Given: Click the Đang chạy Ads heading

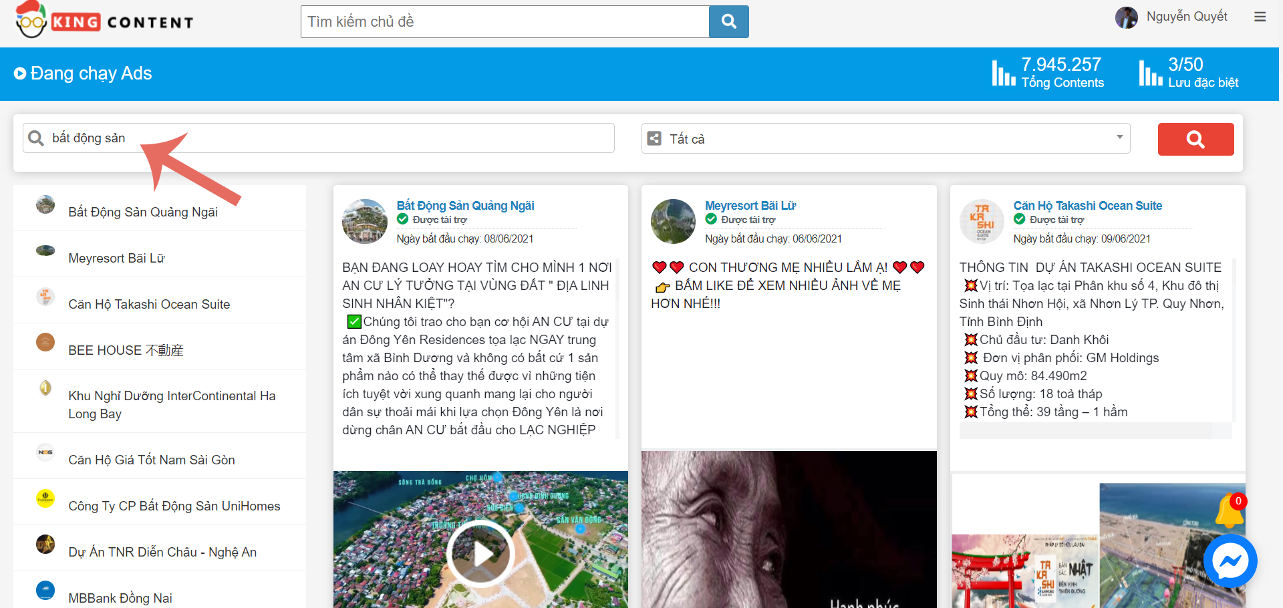Looking at the screenshot, I should click(x=91, y=73).
